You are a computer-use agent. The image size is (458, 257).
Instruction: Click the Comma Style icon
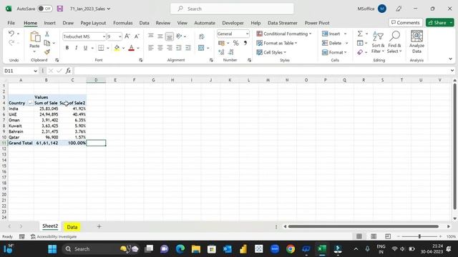245,43
